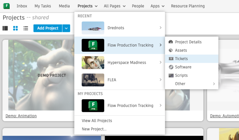
Task: Open the Add Project dropdown arrow
Action: (66, 28)
